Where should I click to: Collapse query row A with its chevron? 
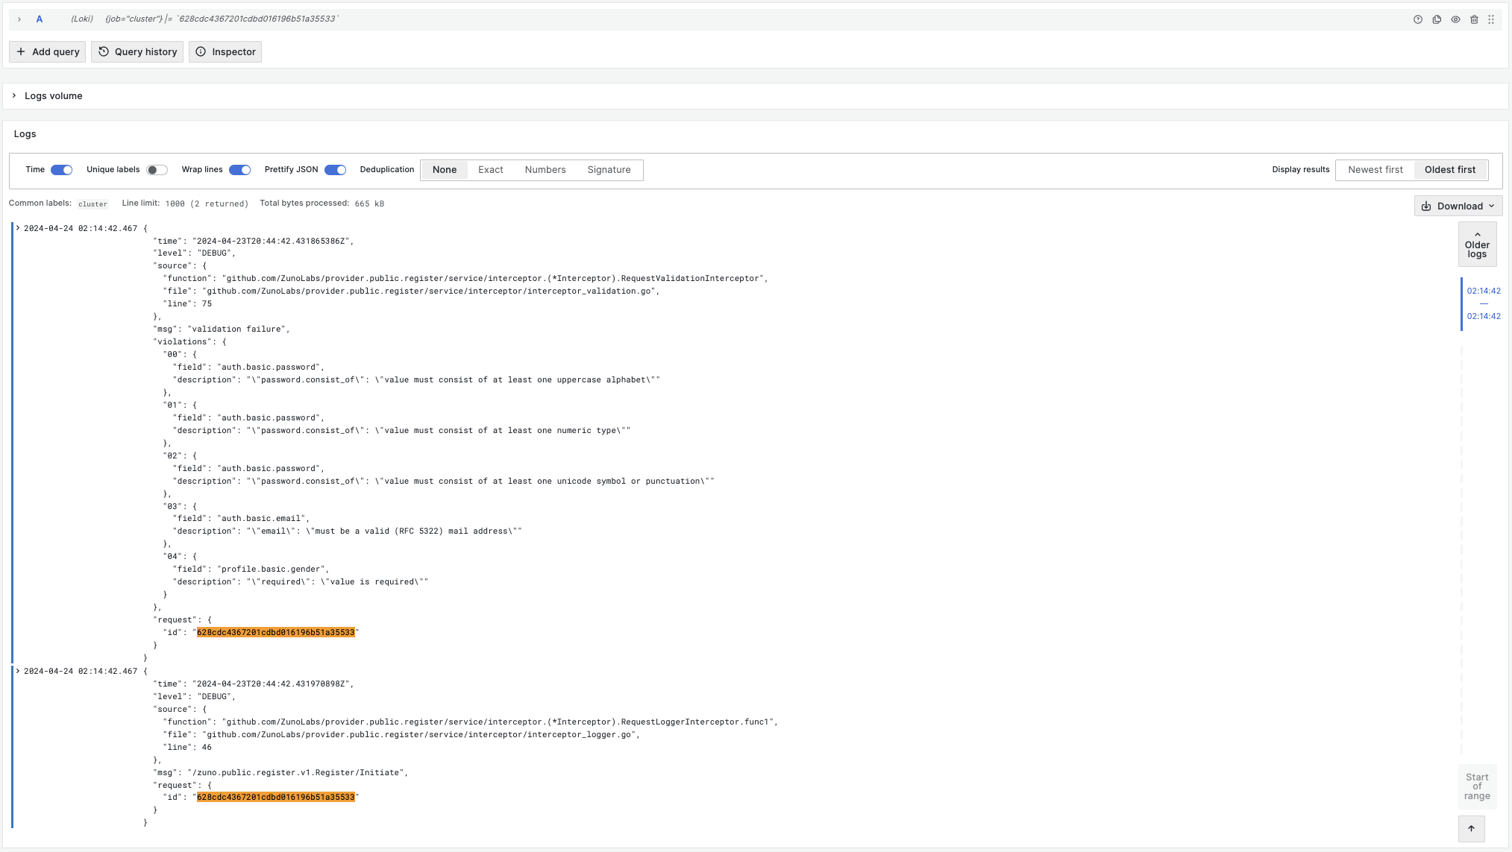point(19,19)
